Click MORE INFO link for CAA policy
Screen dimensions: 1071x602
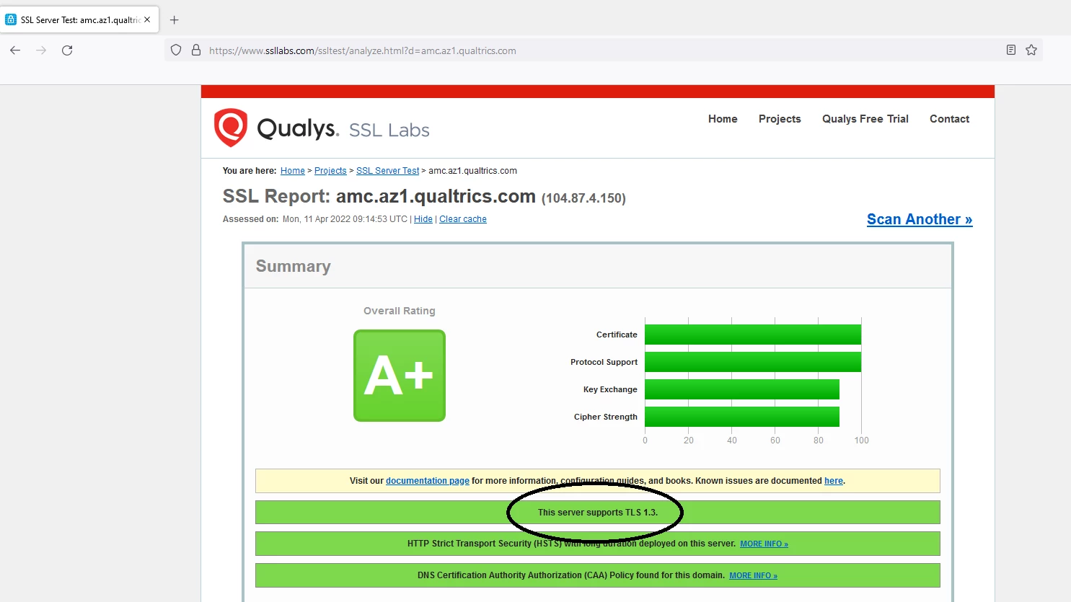pyautogui.click(x=753, y=575)
